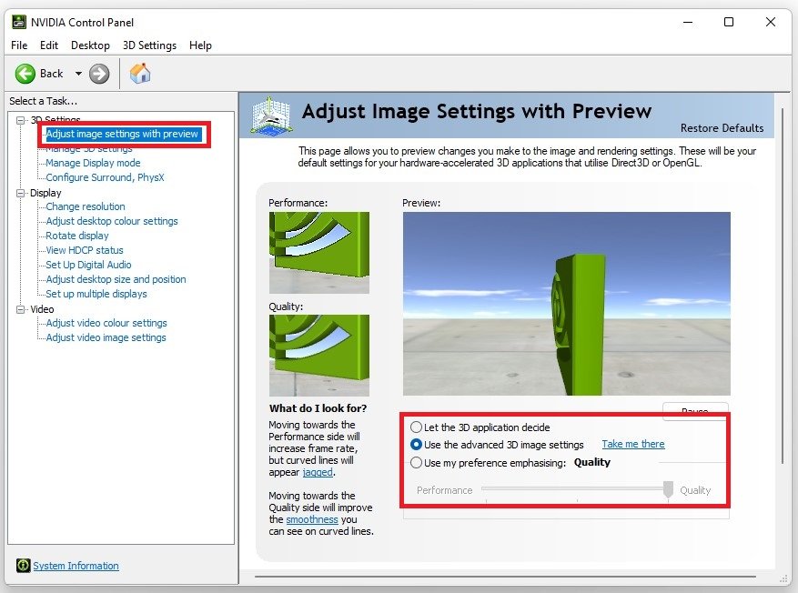Click Restore Defaults
798x593 pixels.
pyautogui.click(x=722, y=127)
